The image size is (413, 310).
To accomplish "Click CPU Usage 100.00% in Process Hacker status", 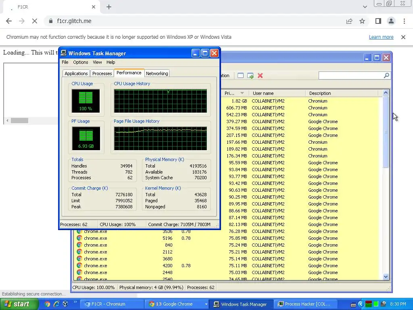I will pyautogui.click(x=94, y=287).
